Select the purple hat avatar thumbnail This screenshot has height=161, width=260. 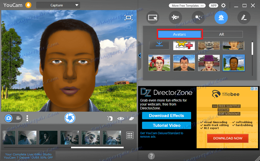[x=209, y=63]
